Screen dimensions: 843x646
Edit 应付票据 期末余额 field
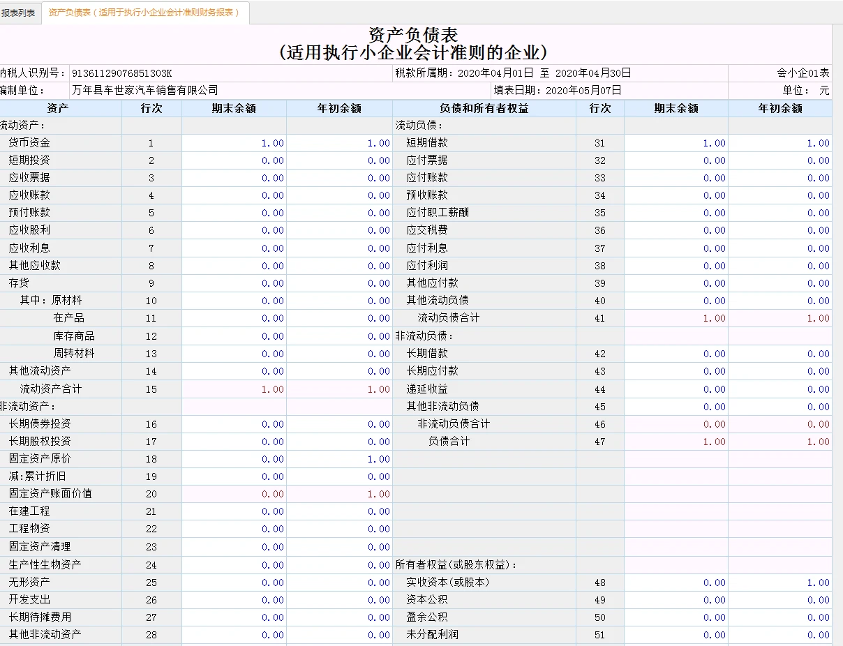coord(676,160)
